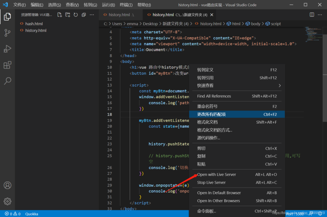Open the 帮助(H) menu
Image resolution: width=327 pixels, height=217 pixels.
click(x=144, y=5)
